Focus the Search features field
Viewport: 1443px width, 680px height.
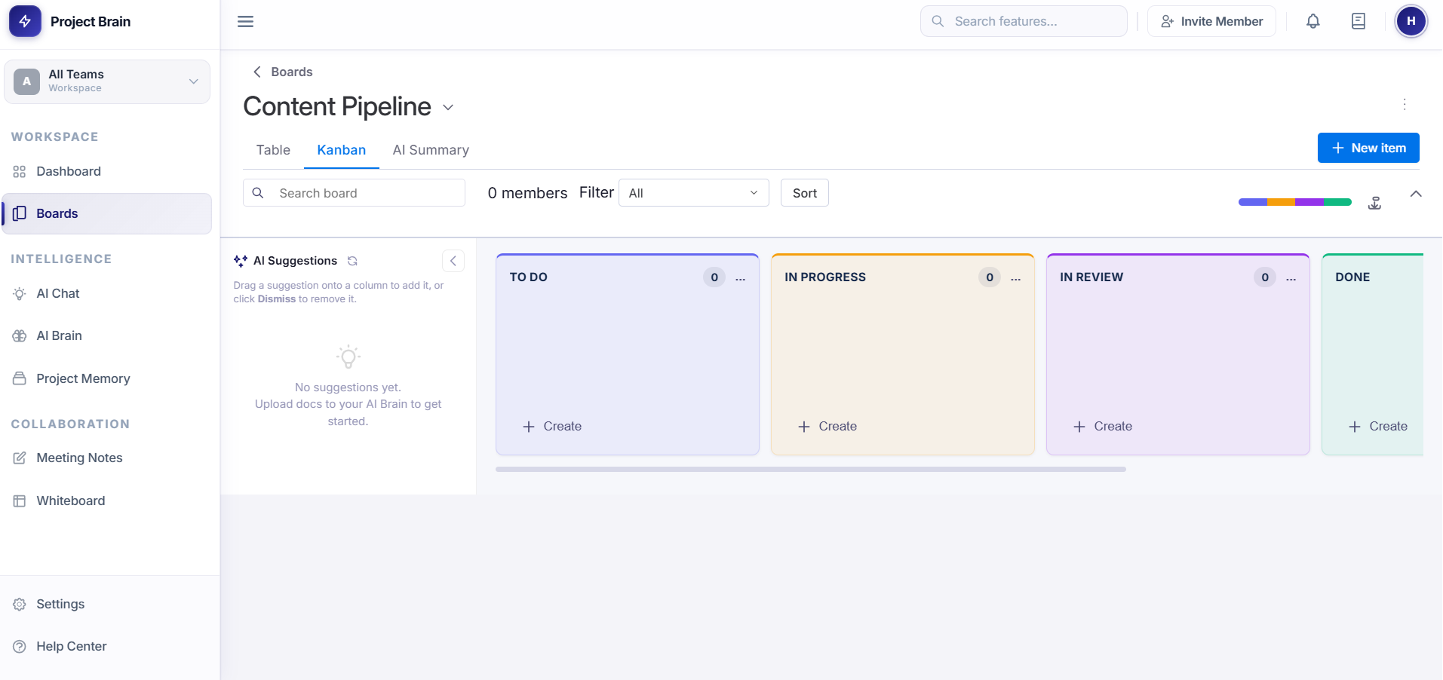[1024, 21]
